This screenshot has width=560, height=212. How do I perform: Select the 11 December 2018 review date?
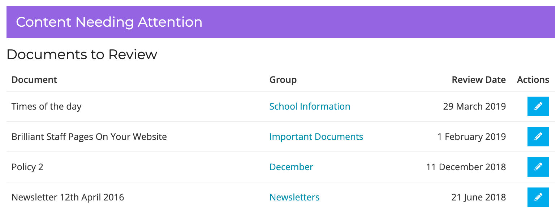466,167
